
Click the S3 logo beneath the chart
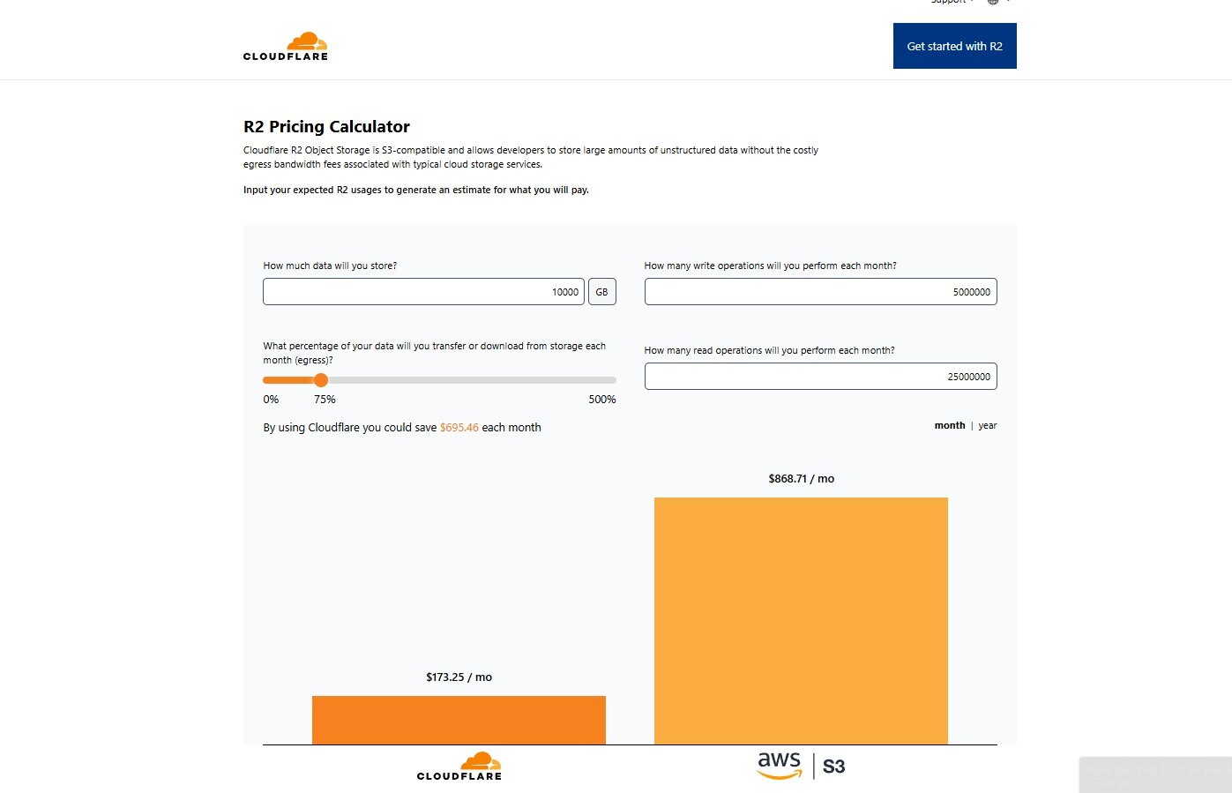pos(833,767)
